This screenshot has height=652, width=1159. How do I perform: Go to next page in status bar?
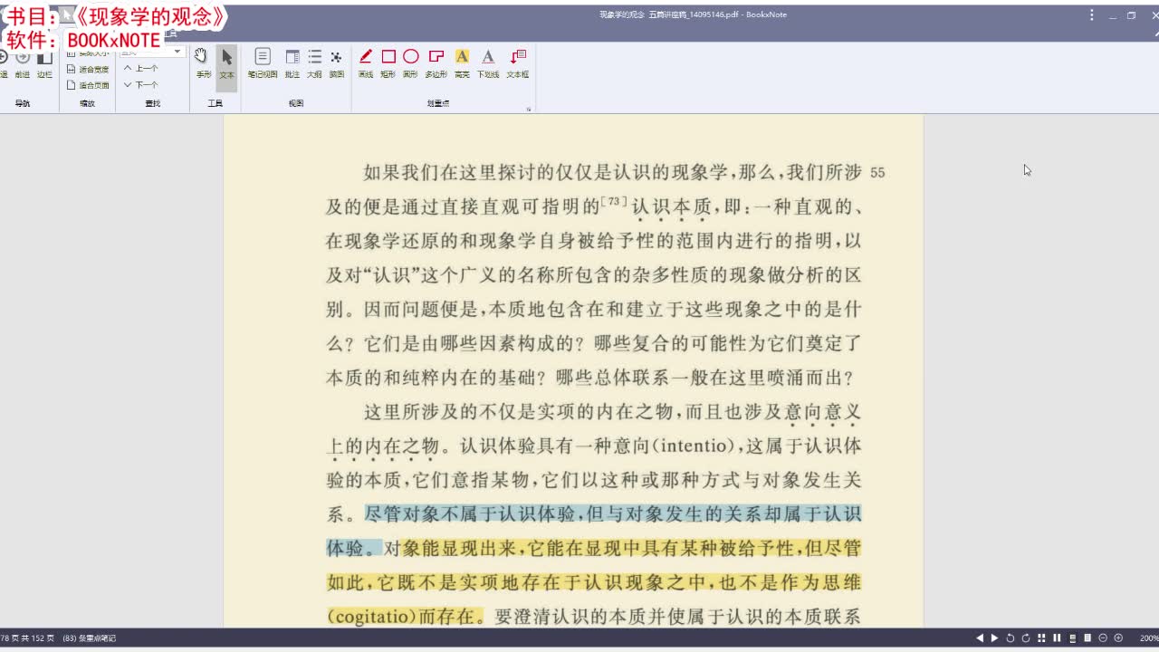[x=994, y=638]
